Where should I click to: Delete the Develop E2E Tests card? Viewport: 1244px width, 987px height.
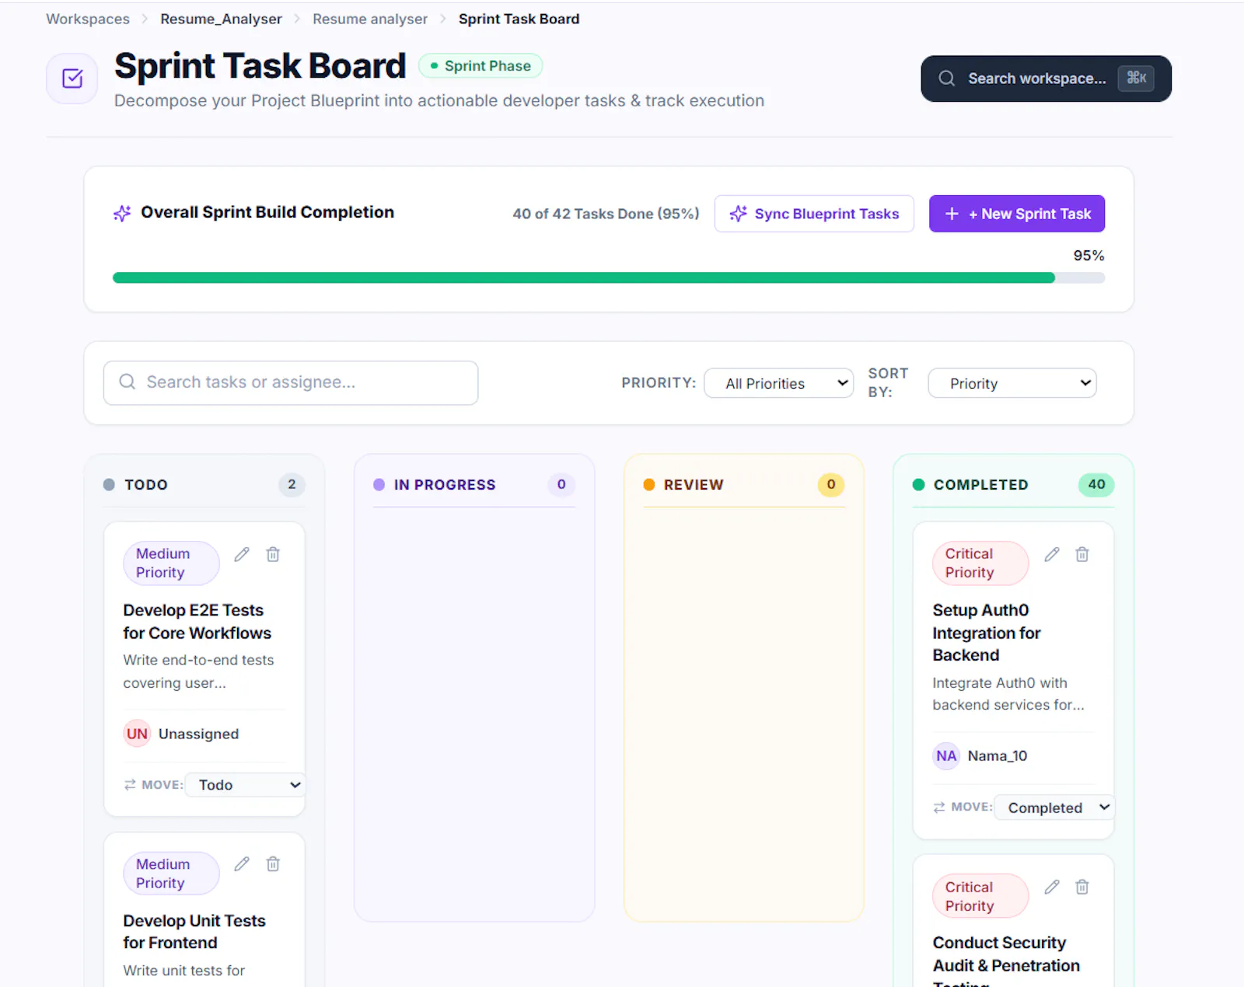click(273, 554)
